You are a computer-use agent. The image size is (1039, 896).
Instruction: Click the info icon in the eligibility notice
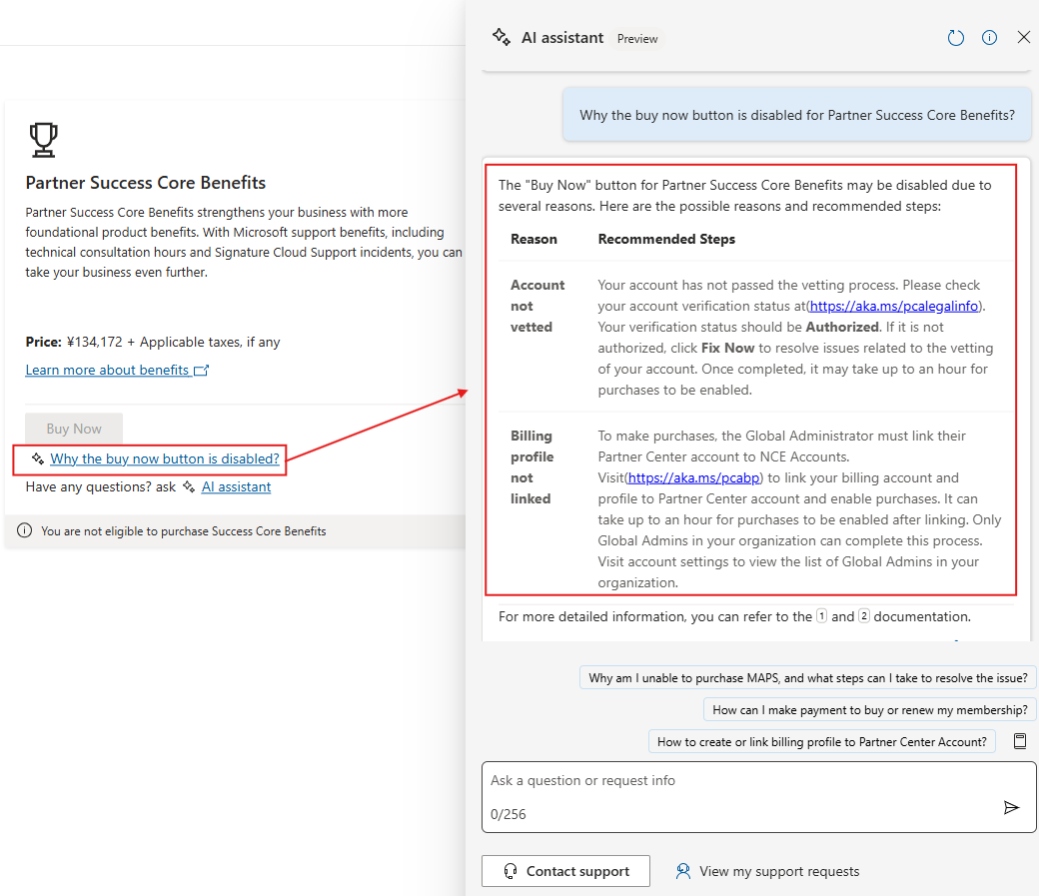tap(25, 530)
